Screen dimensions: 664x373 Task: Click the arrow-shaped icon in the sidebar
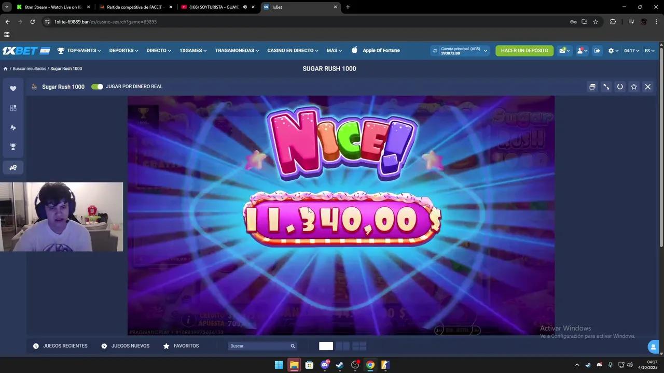click(x=13, y=128)
